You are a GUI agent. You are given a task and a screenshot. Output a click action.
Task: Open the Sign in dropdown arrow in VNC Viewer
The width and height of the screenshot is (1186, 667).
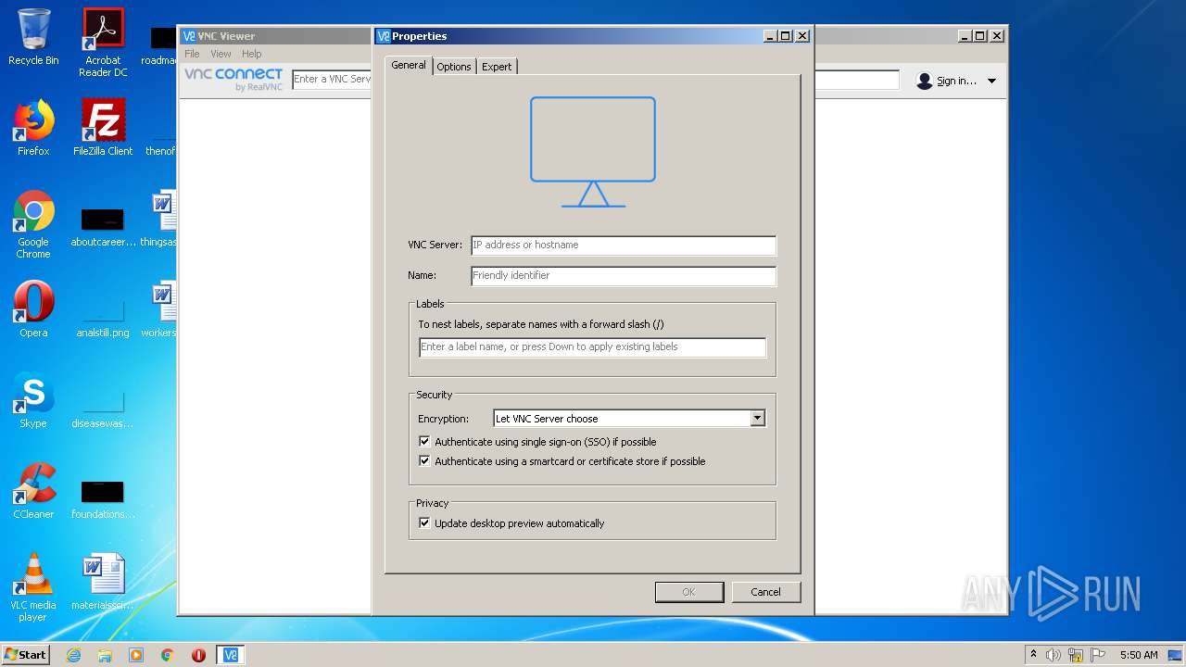(x=991, y=81)
